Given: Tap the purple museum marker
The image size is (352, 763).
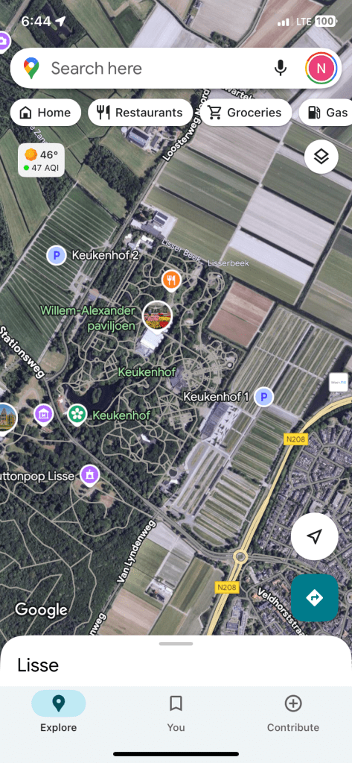Looking at the screenshot, I should (44, 415).
